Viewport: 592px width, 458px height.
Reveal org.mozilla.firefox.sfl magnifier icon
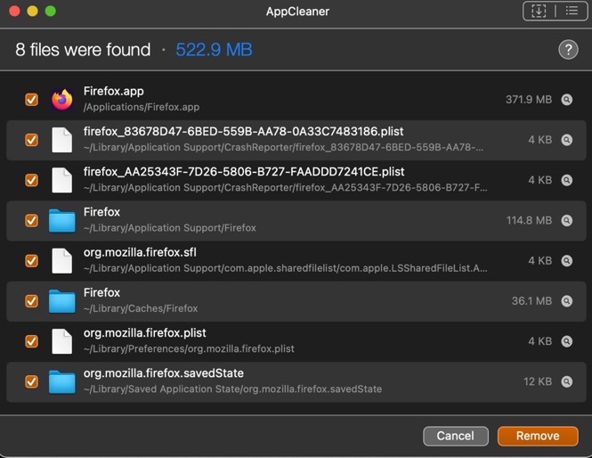(567, 261)
